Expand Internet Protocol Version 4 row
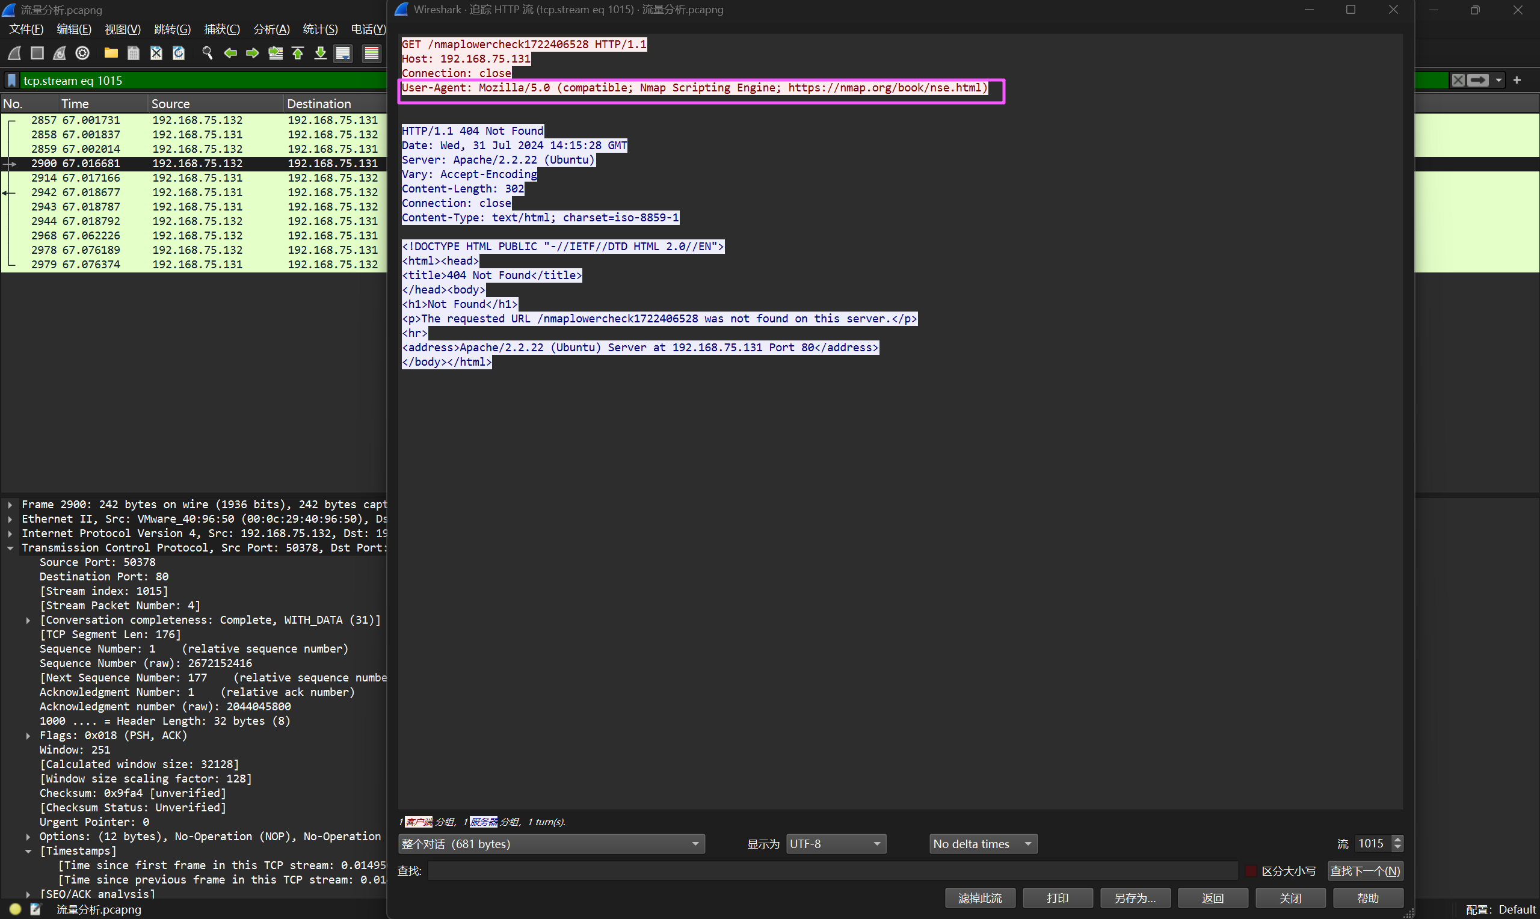This screenshot has height=919, width=1540. click(10, 533)
